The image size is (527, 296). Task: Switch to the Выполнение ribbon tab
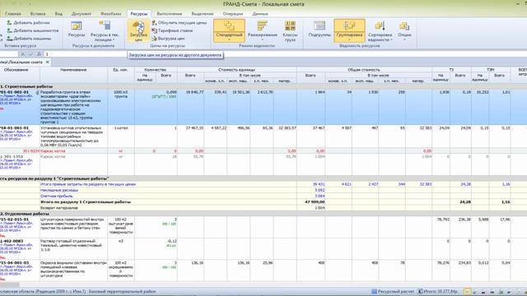point(170,14)
